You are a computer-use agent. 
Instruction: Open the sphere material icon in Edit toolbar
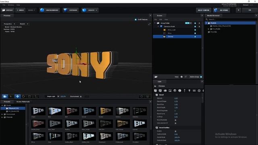point(175,91)
